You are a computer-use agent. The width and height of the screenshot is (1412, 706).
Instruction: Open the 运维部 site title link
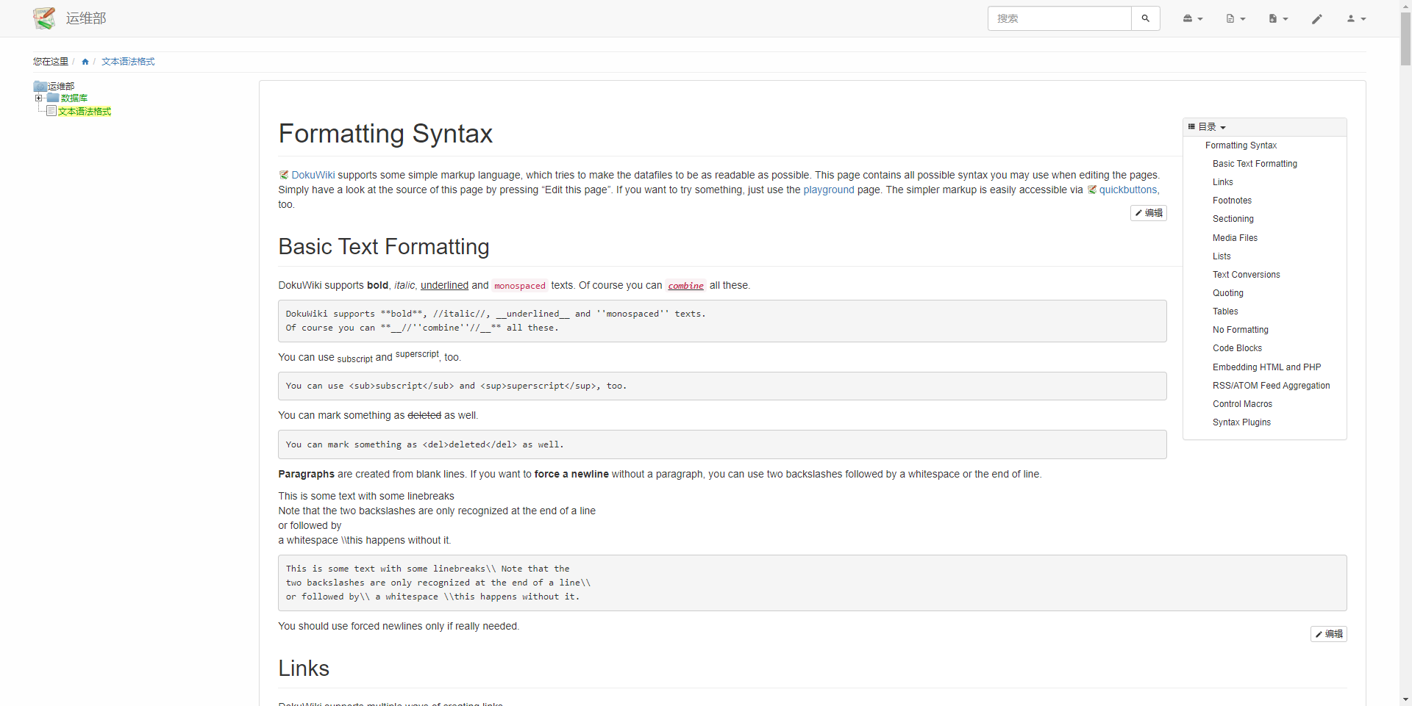[86, 18]
